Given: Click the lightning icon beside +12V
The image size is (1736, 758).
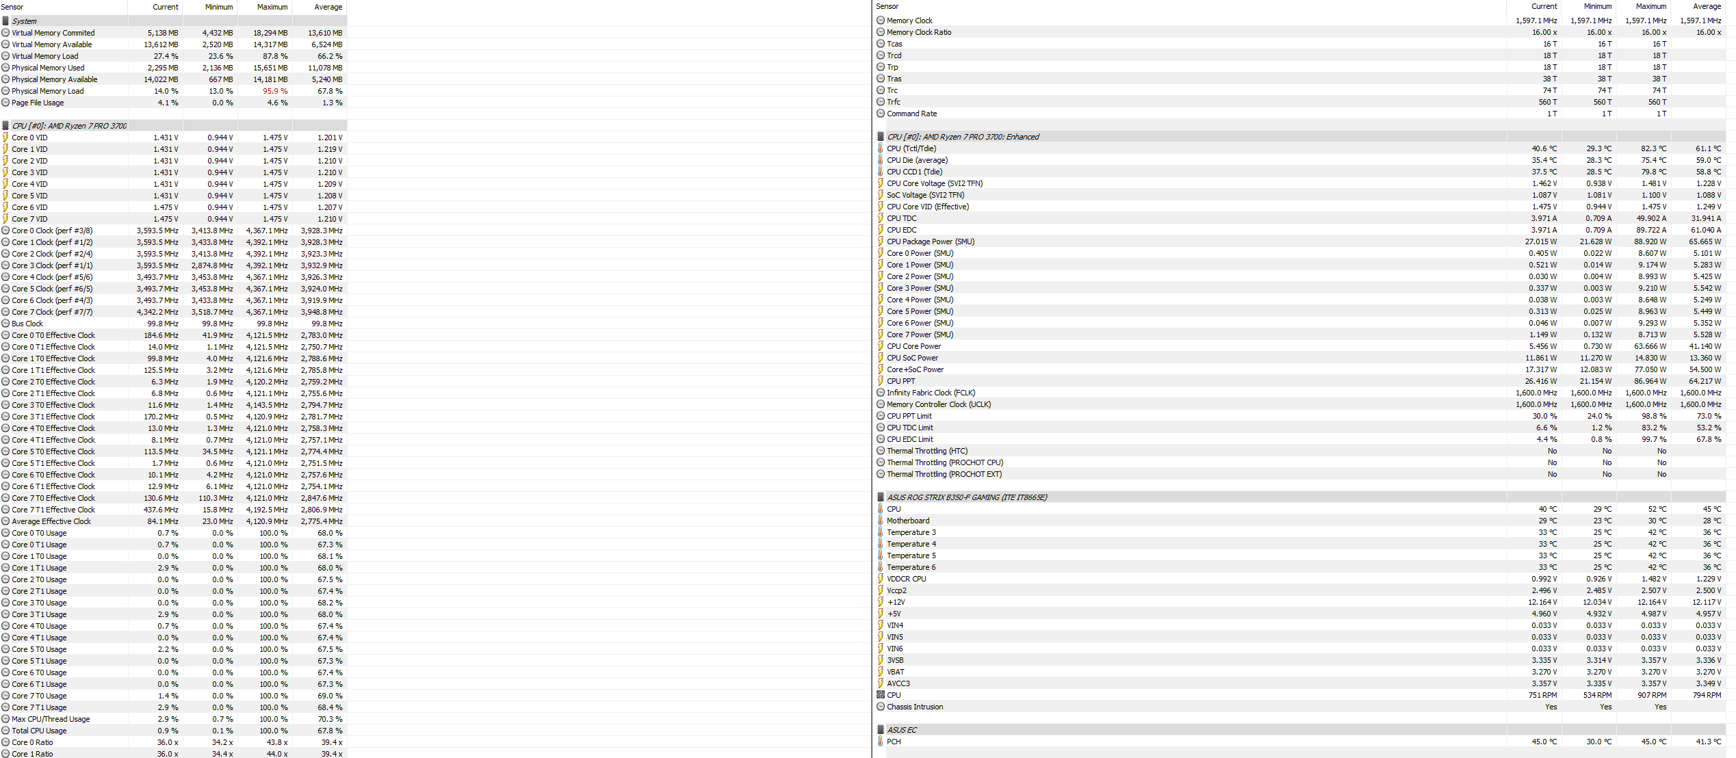Looking at the screenshot, I should pyautogui.click(x=881, y=602).
